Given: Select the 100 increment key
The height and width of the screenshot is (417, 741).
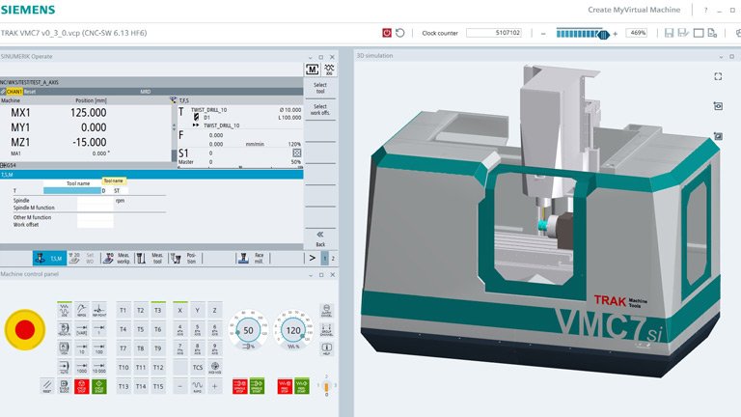Looking at the screenshot, I should 99,348.
